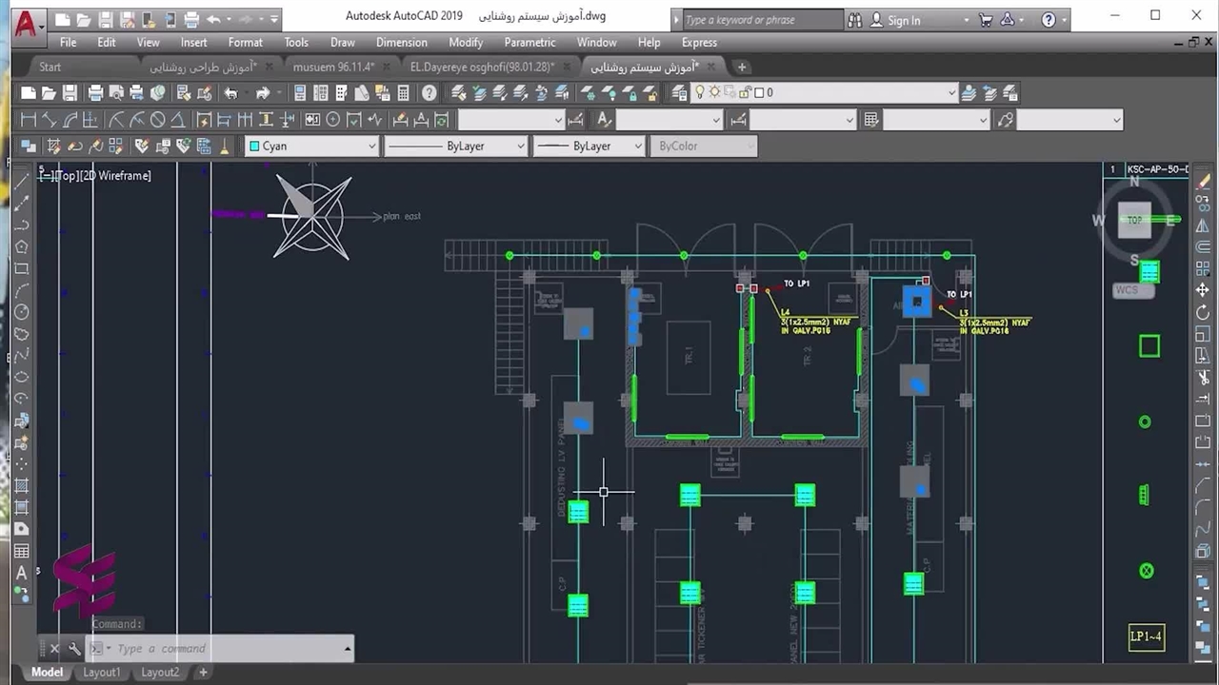
Task: Open the first ByLayer linetype dropdown
Action: [x=520, y=147]
